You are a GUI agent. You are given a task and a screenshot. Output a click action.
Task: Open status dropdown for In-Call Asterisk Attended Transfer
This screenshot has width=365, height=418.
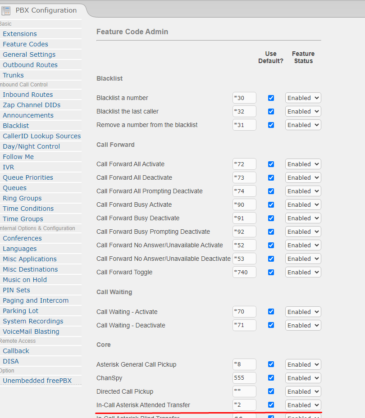click(303, 405)
